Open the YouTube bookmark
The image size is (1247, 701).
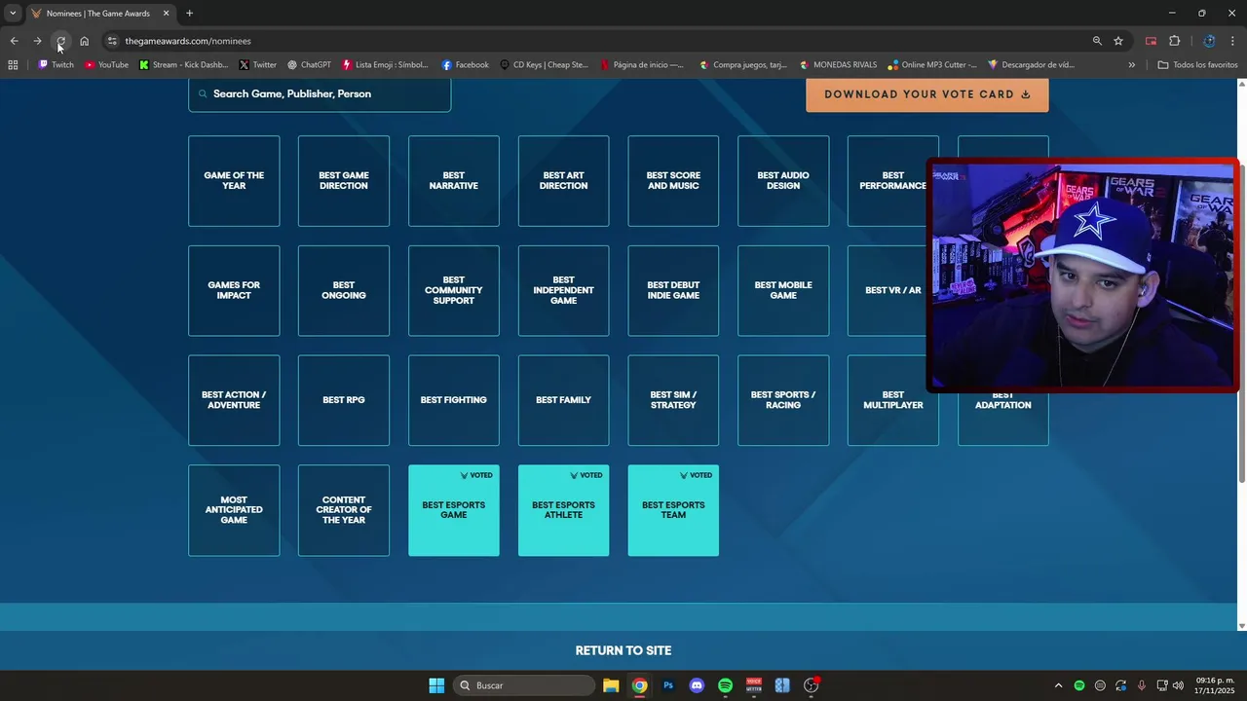coord(106,65)
